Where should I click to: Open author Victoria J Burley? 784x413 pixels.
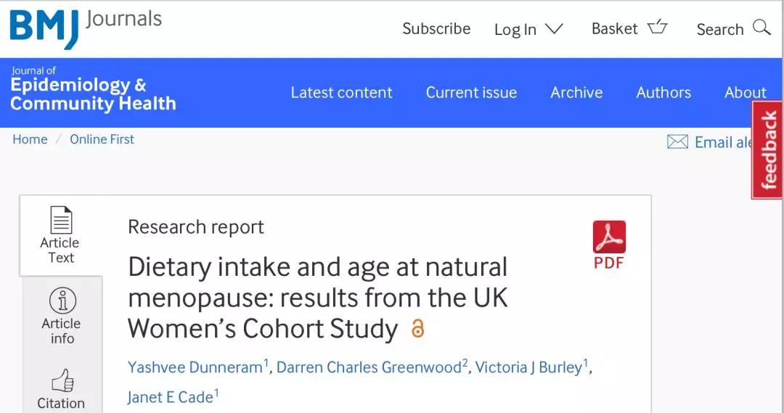tap(529, 367)
